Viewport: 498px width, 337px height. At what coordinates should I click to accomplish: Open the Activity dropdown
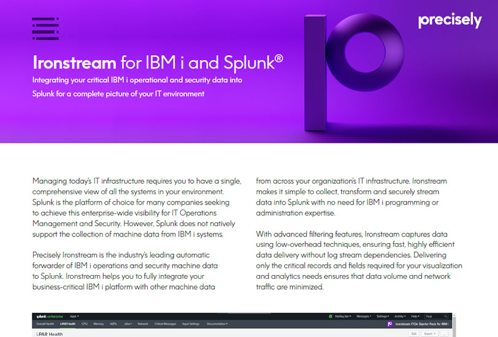[400, 316]
